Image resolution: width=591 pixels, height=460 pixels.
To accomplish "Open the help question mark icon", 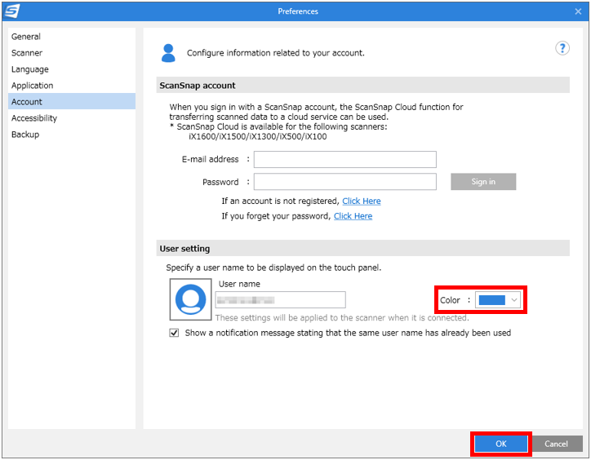I will click(562, 48).
